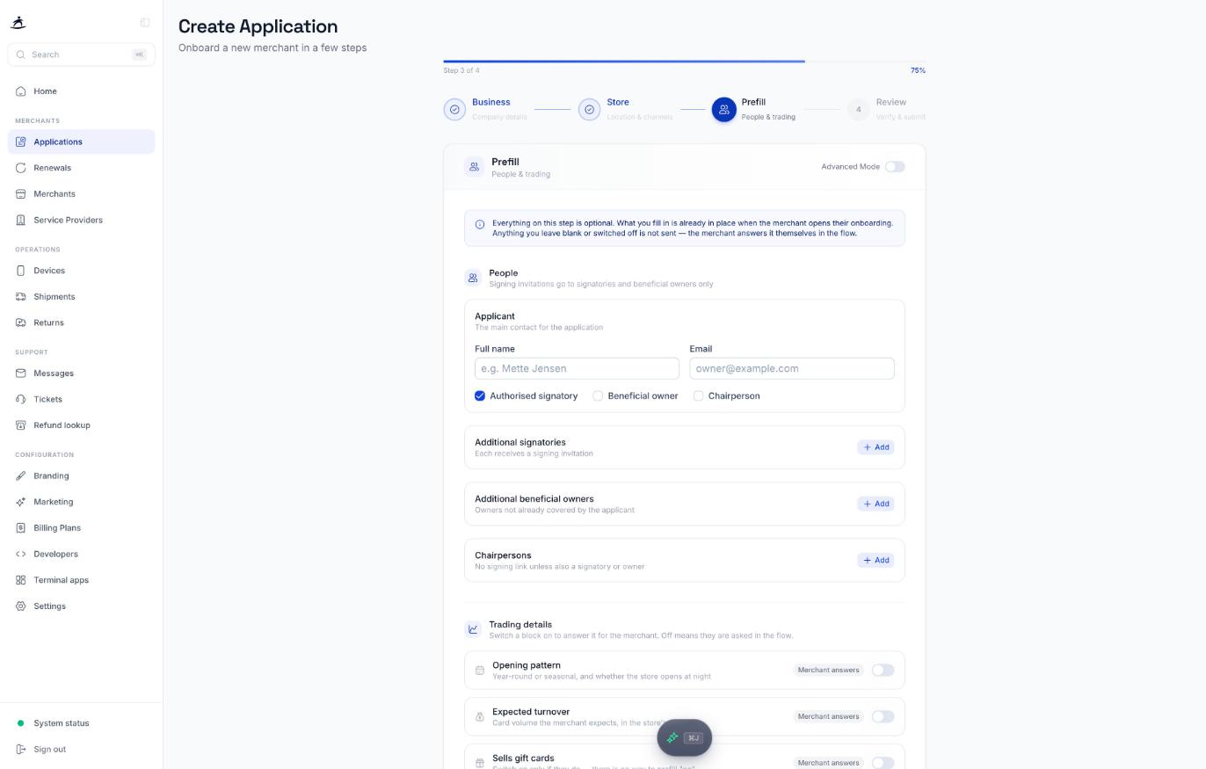The image size is (1206, 769).
Task: Click the Messages envelope icon
Action: [x=21, y=374]
